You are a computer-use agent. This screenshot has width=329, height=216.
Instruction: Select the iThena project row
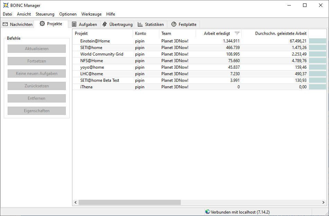(199, 87)
